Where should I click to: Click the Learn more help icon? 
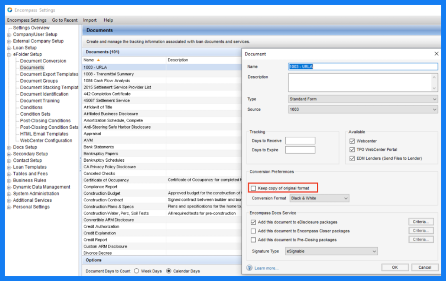click(x=249, y=268)
